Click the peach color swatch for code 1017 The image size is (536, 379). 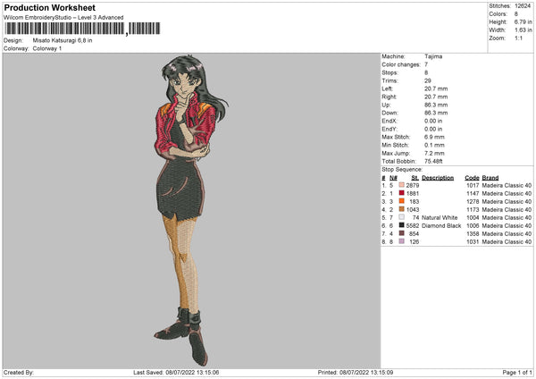tap(402, 185)
